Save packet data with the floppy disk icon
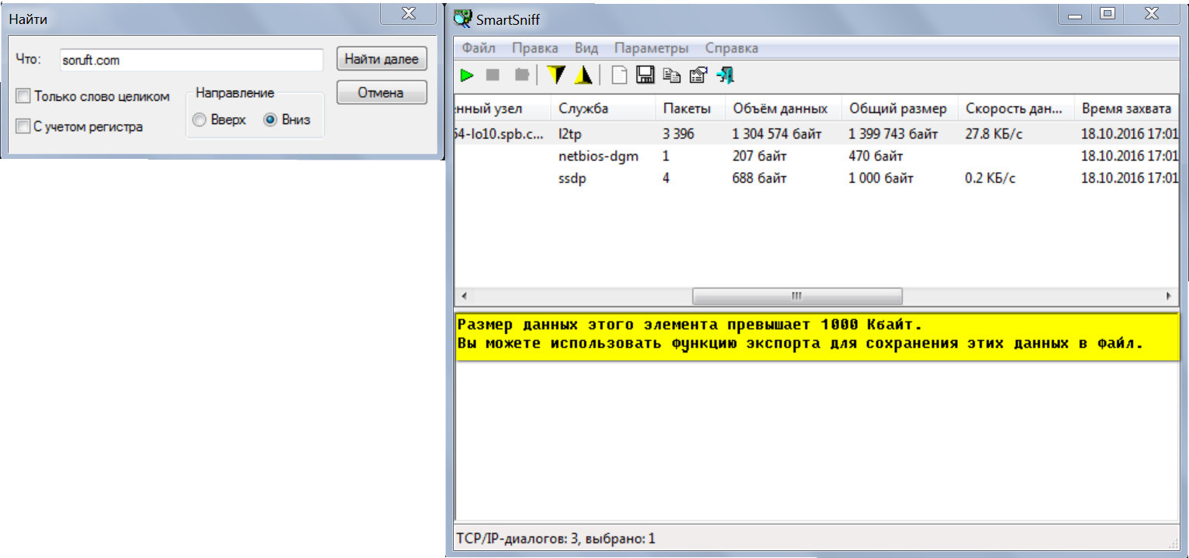This screenshot has width=1189, height=558. [645, 75]
